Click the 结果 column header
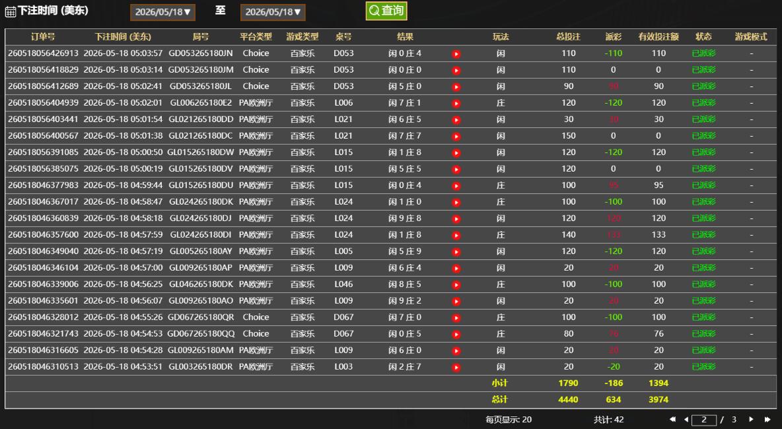The image size is (782, 429). 405,36
